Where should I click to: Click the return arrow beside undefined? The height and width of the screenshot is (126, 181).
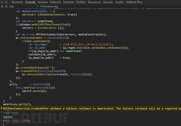pos(1,113)
